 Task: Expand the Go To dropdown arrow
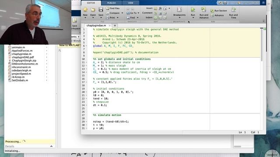click(138, 13)
